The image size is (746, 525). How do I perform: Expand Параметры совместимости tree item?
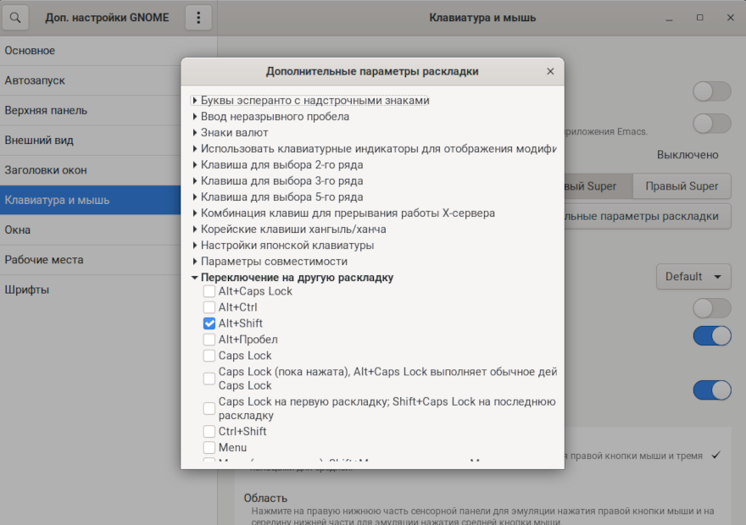tap(195, 262)
